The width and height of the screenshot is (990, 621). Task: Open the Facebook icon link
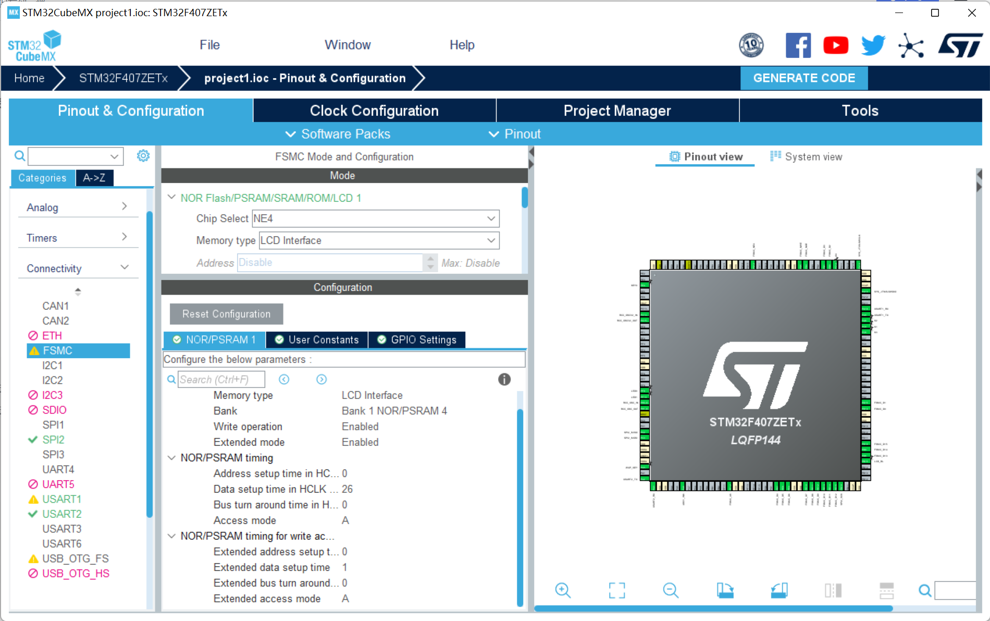[x=798, y=45]
